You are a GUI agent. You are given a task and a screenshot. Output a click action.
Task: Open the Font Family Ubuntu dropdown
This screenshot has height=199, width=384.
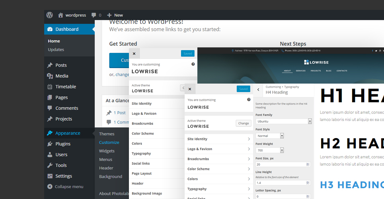pyautogui.click(x=284, y=121)
